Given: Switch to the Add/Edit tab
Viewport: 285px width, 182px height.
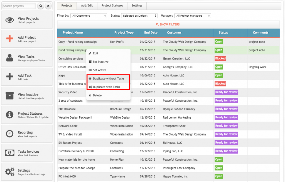Looking at the screenshot, I should tap(87, 6).
